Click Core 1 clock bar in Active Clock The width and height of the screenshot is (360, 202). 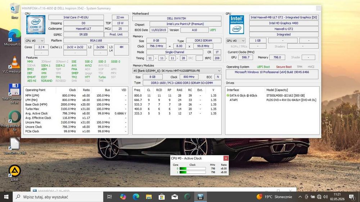pyautogui.click(x=192, y=172)
